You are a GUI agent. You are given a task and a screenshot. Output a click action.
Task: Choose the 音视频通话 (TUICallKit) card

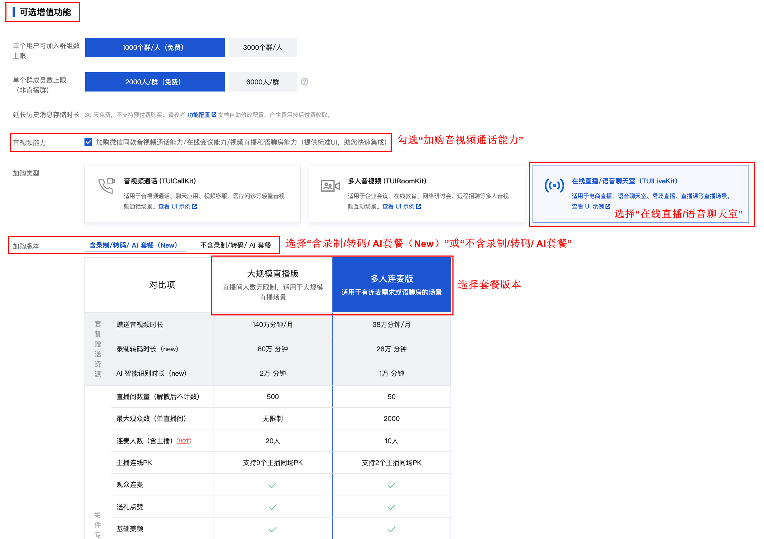click(x=193, y=194)
